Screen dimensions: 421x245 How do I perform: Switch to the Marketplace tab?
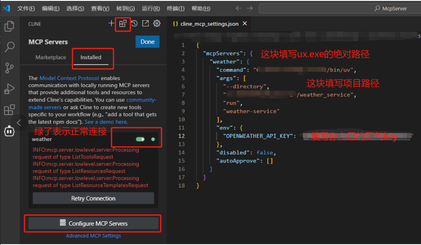click(51, 57)
